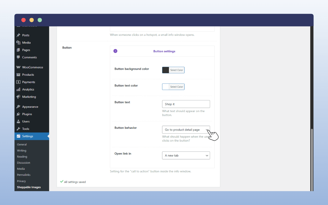Click the WooCommerce logo icon
The height and width of the screenshot is (205, 328).
(18, 67)
